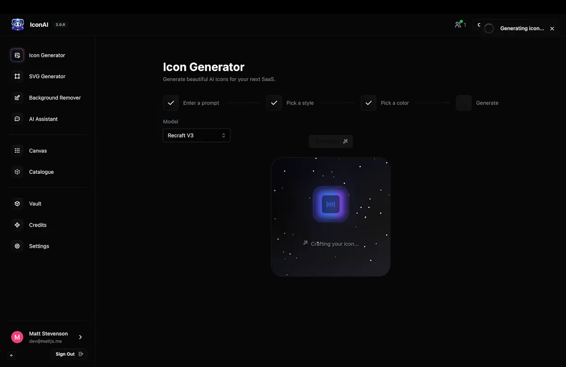Click the Pick a style step checkbox
The width and height of the screenshot is (566, 367).
coord(274,103)
